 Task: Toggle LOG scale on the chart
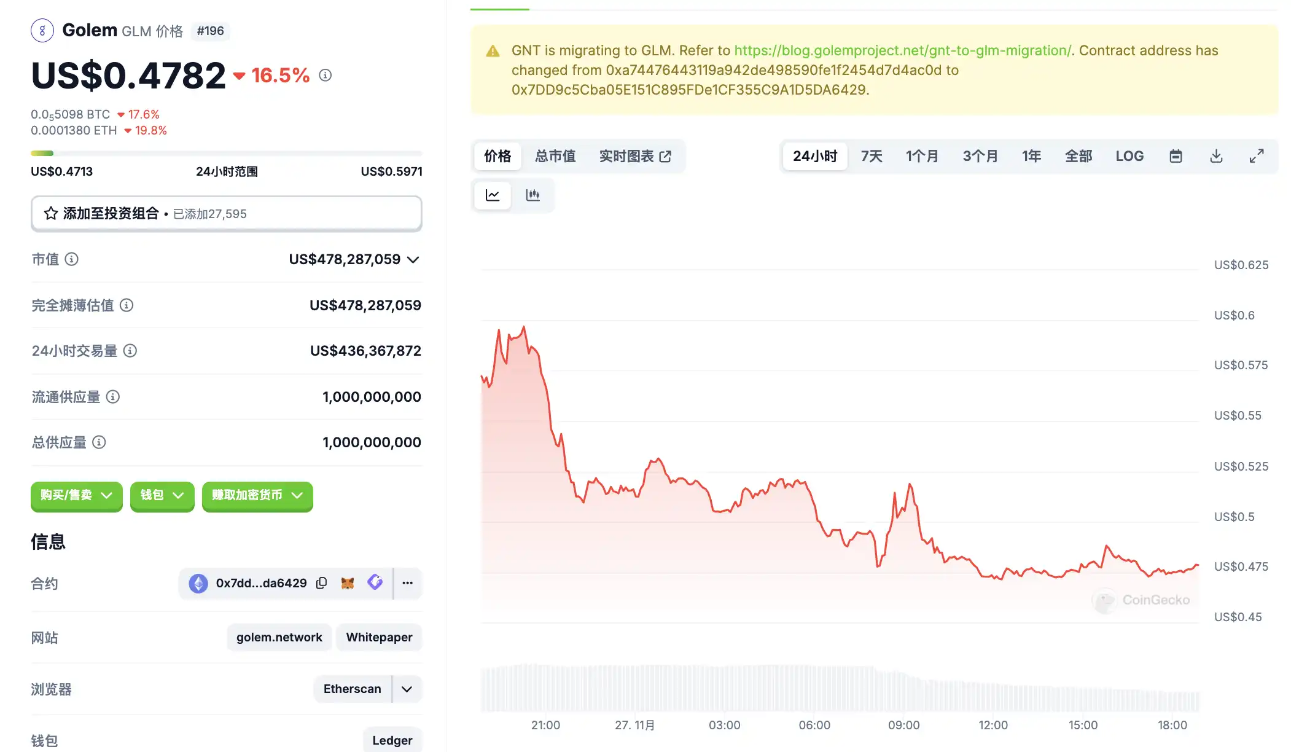coord(1129,156)
